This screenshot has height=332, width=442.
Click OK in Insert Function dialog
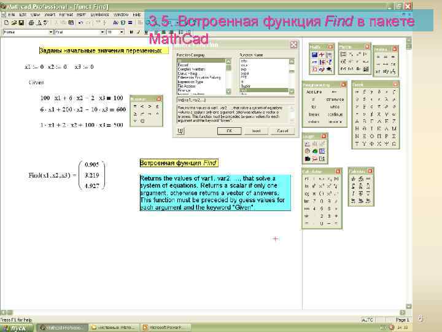coord(229,131)
